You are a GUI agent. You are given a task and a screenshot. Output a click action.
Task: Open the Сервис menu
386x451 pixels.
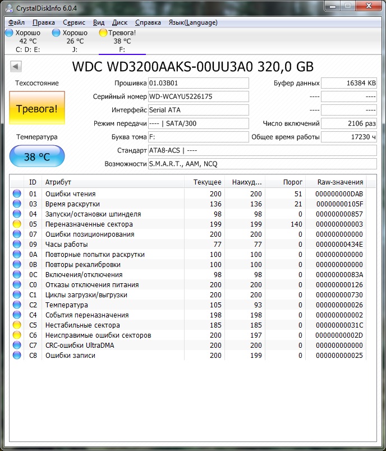[74, 22]
